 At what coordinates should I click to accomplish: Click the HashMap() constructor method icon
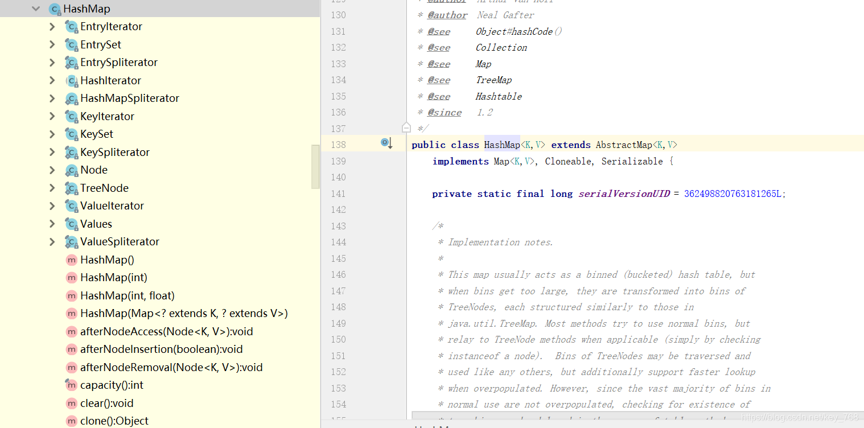tap(71, 260)
